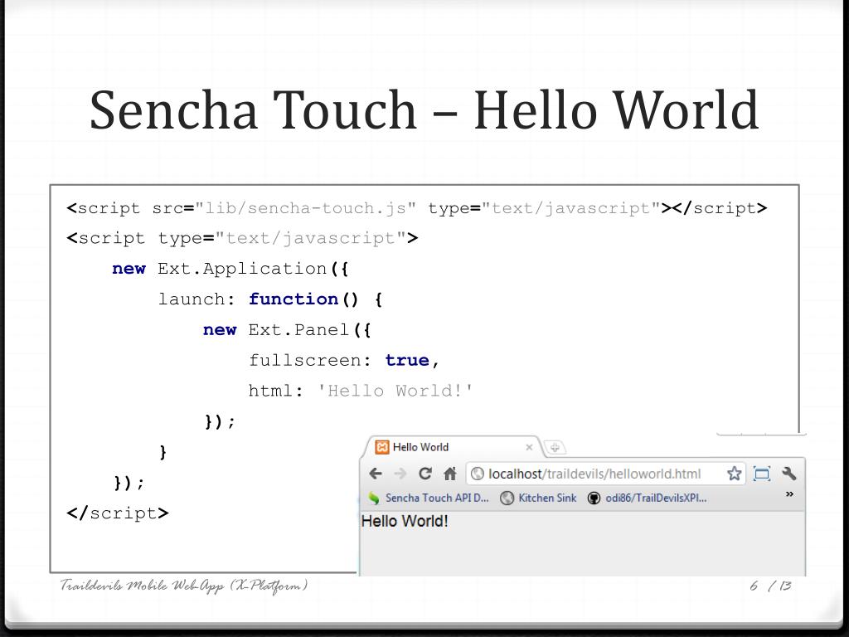Click the Kitchen Sink bookmark globe icon
The height and width of the screenshot is (637, 849).
click(507, 498)
